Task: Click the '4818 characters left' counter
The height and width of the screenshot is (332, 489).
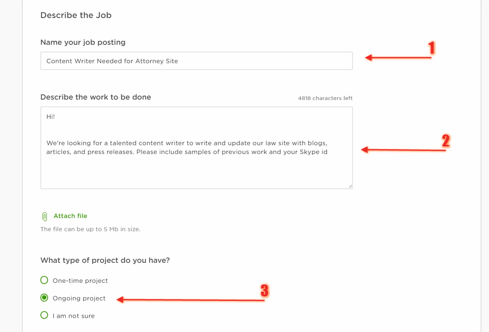Action: click(325, 98)
